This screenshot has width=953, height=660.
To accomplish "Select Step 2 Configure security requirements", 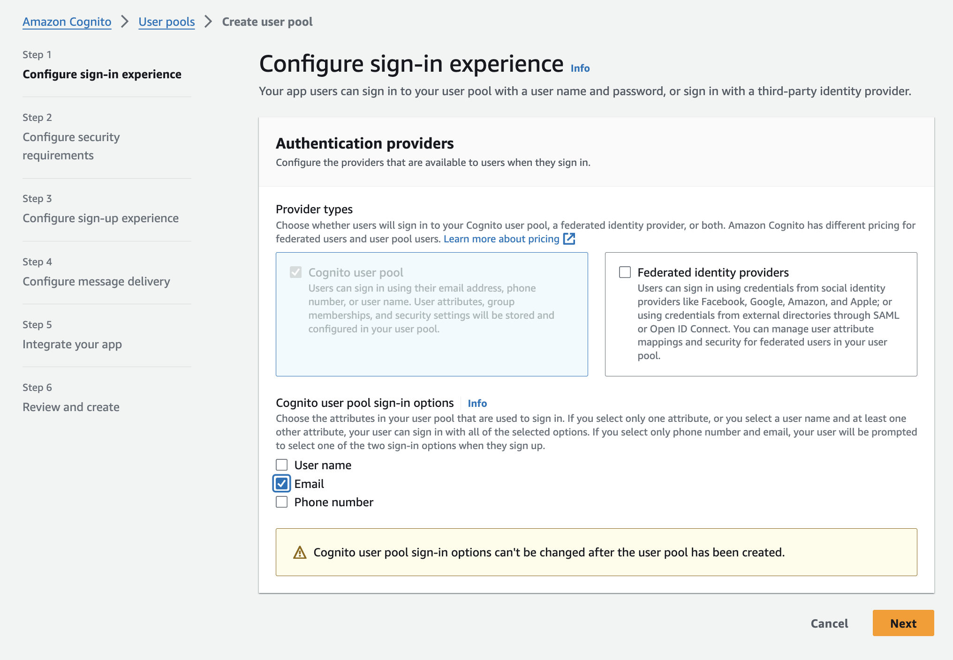I will pyautogui.click(x=71, y=146).
